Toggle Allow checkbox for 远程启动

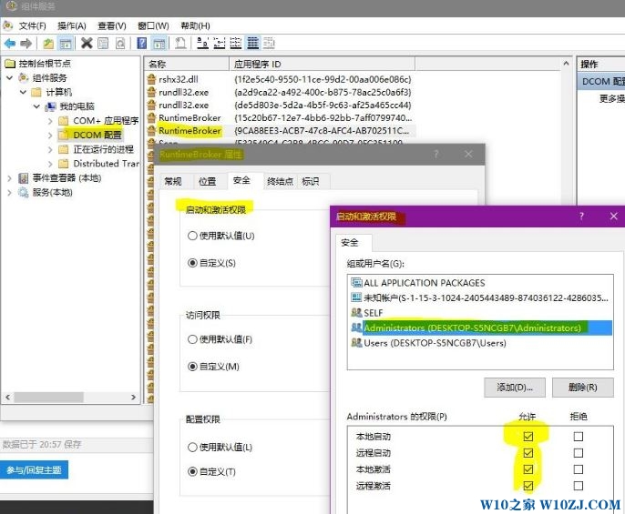(528, 453)
